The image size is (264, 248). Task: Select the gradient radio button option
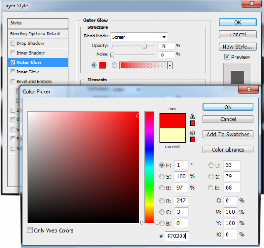pyautogui.click(x=114, y=65)
